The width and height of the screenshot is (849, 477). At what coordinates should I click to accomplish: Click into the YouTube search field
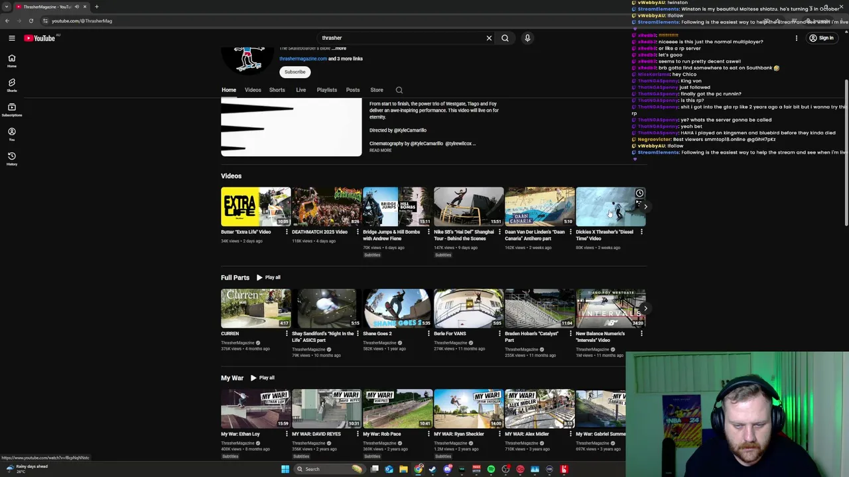(401, 38)
